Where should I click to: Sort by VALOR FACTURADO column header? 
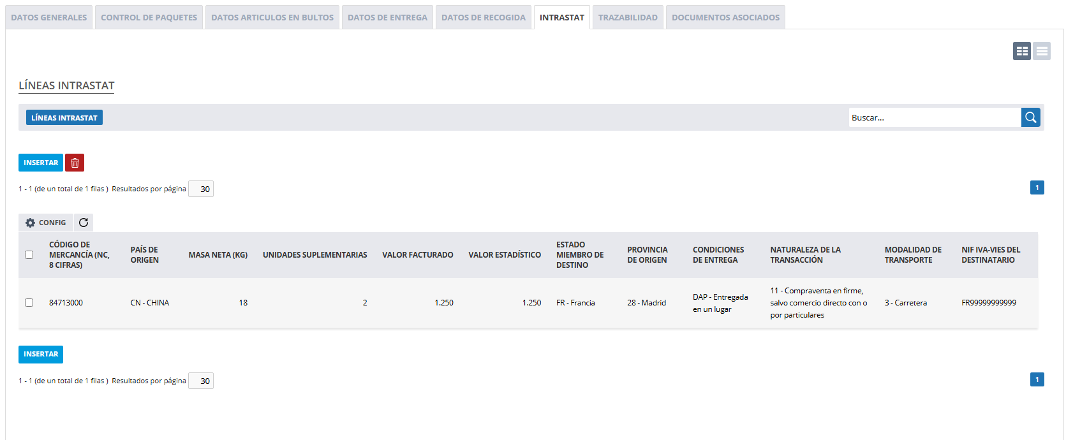pyautogui.click(x=418, y=255)
